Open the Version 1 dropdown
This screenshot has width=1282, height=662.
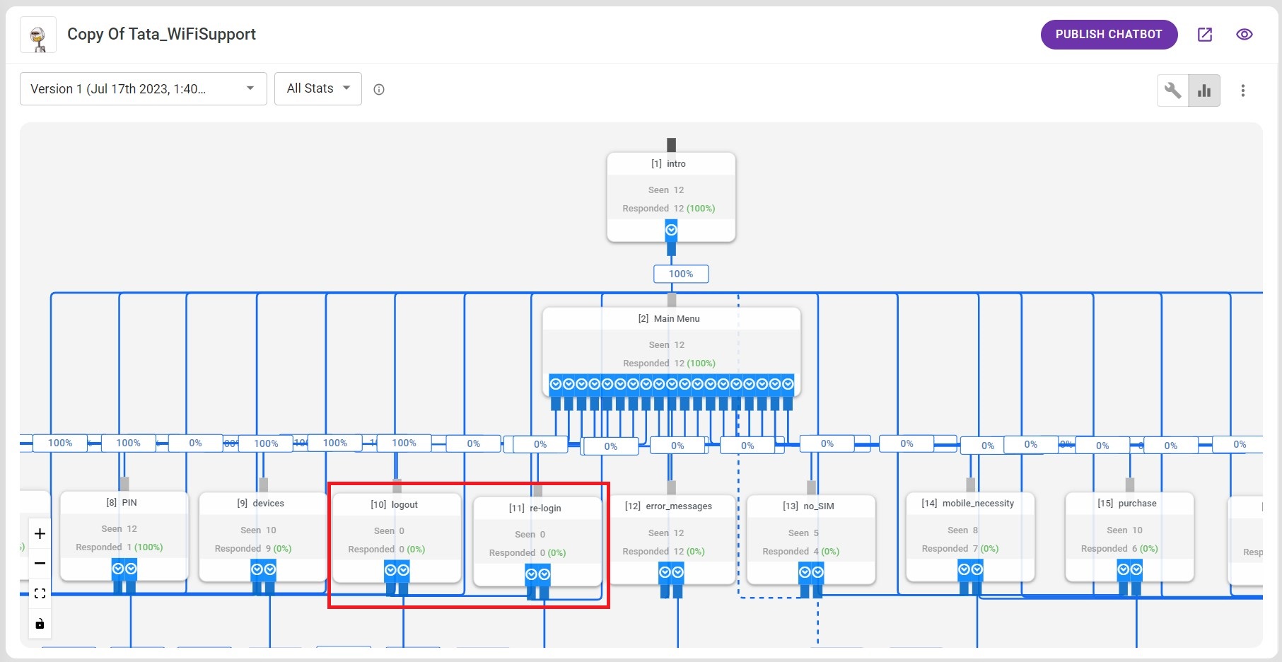click(144, 88)
